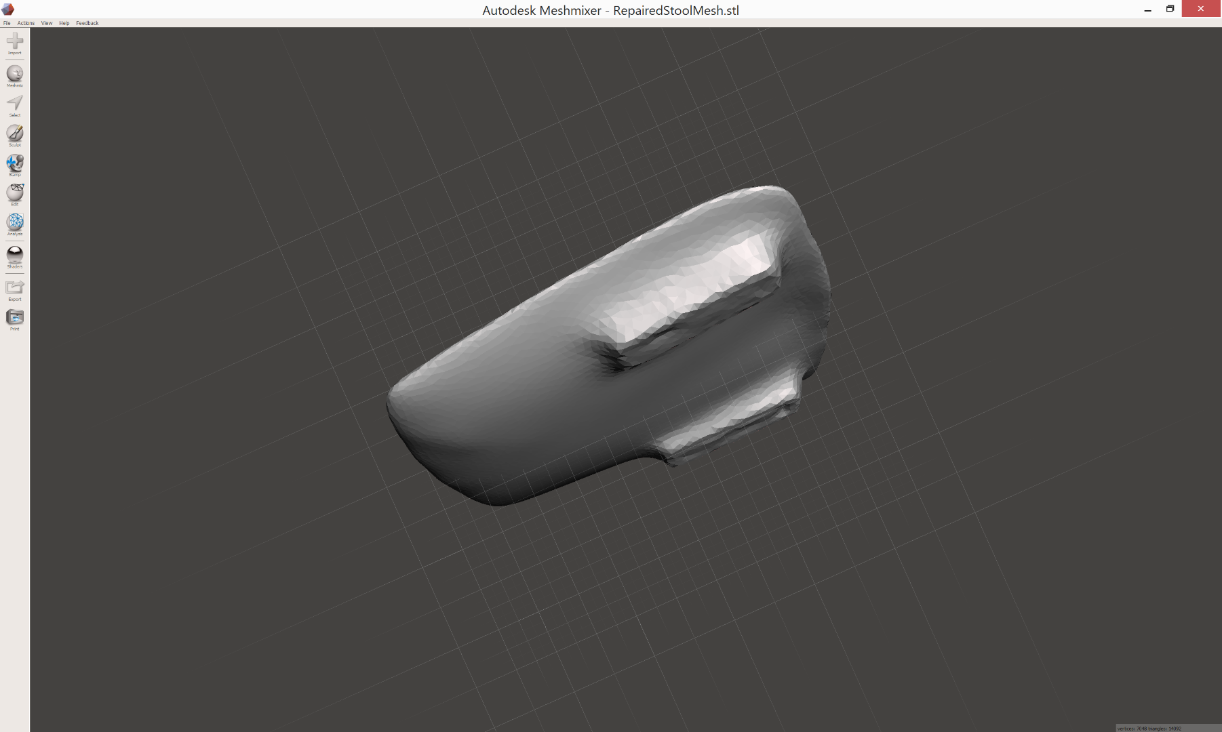Click the Meshmixer app logo icon
This screenshot has width=1222, height=732.
pyautogui.click(x=8, y=9)
